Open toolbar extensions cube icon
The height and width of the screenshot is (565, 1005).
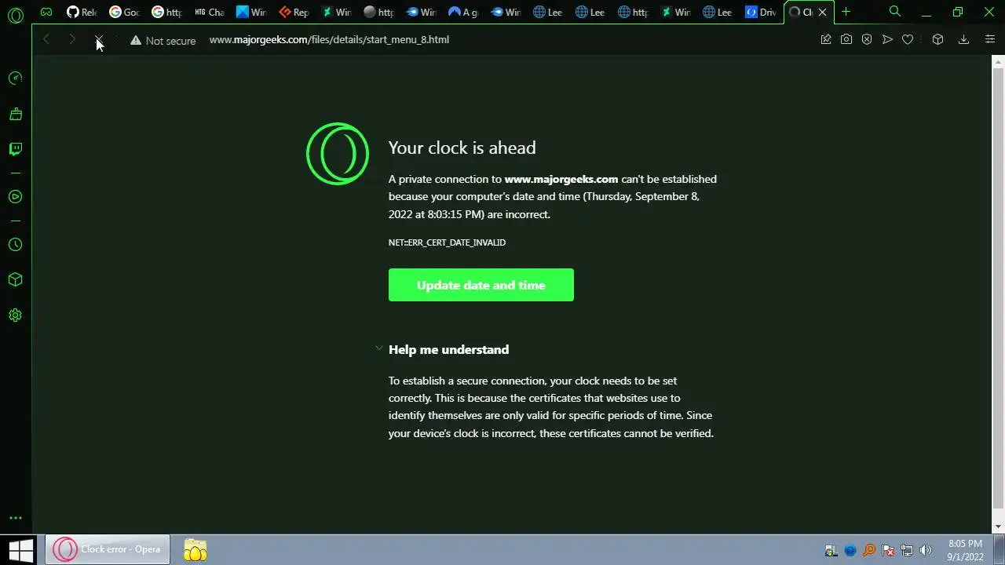tap(937, 39)
